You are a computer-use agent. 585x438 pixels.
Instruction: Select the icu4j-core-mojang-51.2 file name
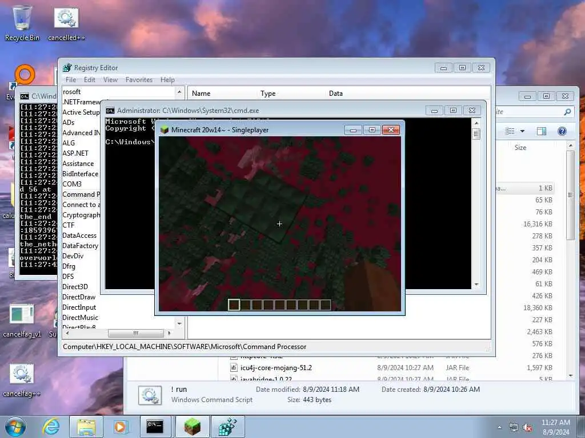point(276,368)
